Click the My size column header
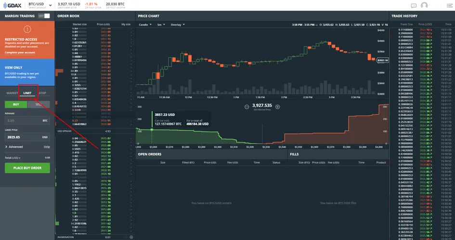Screen dimensions: 455x240 [x=126, y=25]
